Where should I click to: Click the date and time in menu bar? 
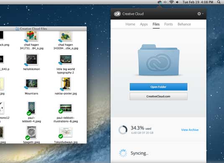198,2
